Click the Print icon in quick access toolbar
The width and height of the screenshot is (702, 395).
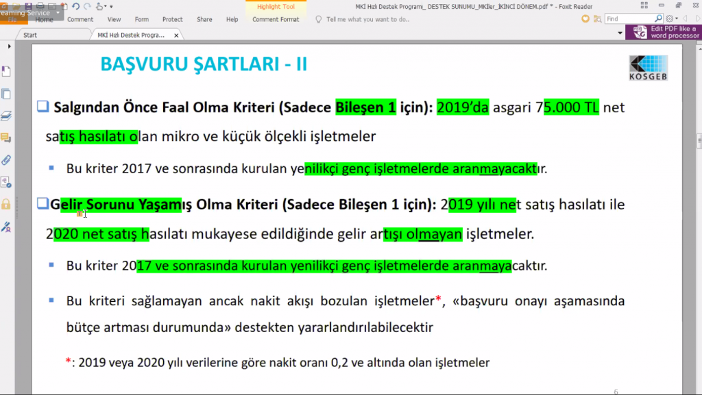tap(40, 6)
